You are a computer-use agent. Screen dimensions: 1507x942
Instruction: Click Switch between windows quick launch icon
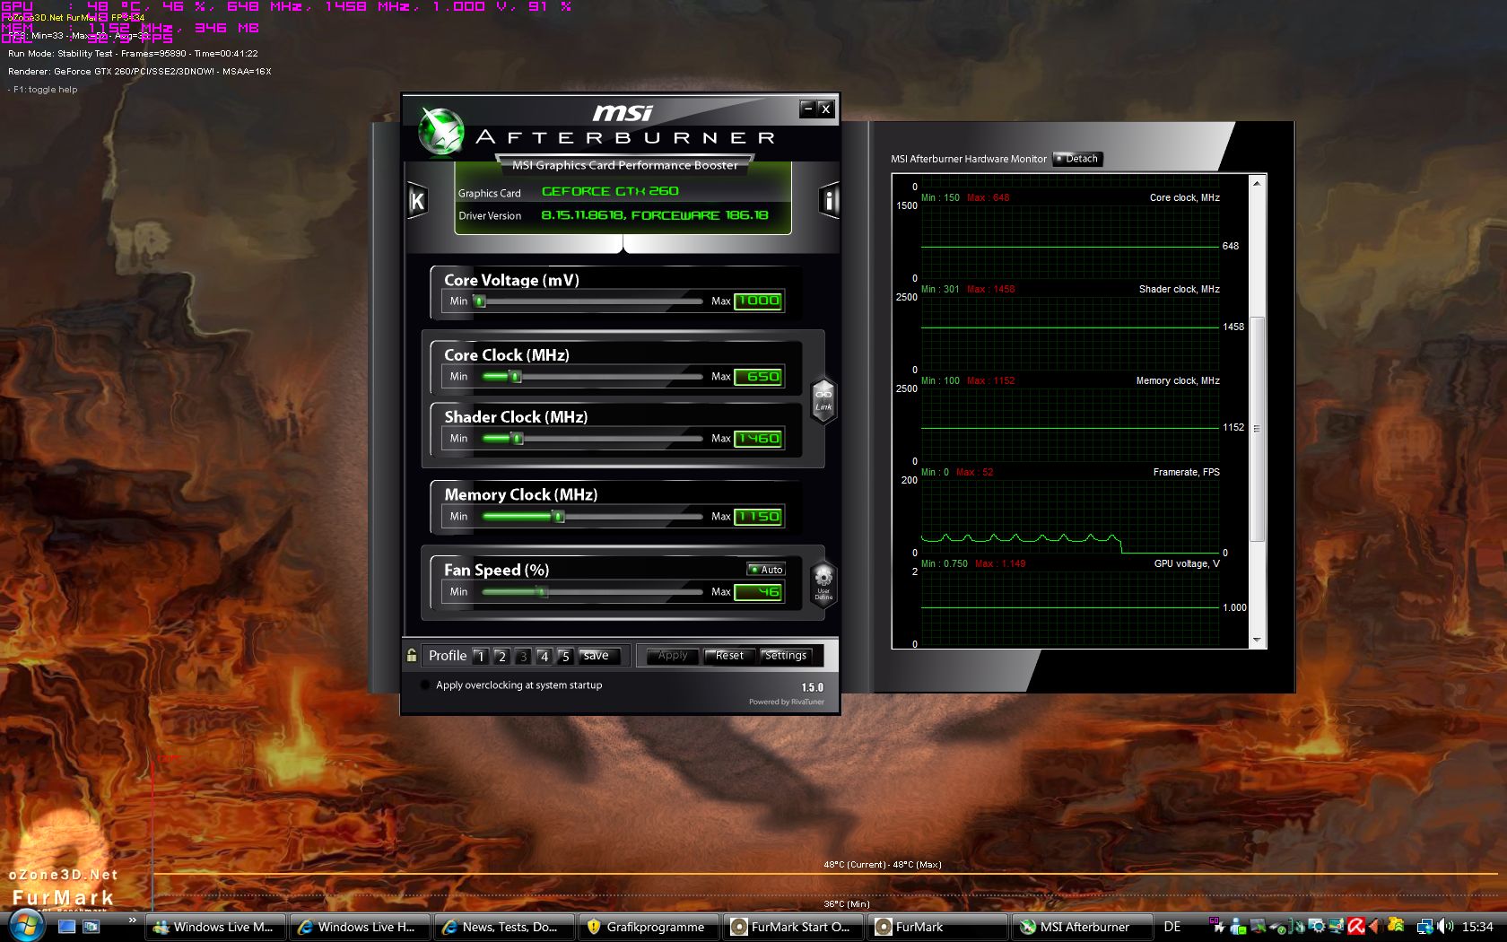[x=91, y=927]
